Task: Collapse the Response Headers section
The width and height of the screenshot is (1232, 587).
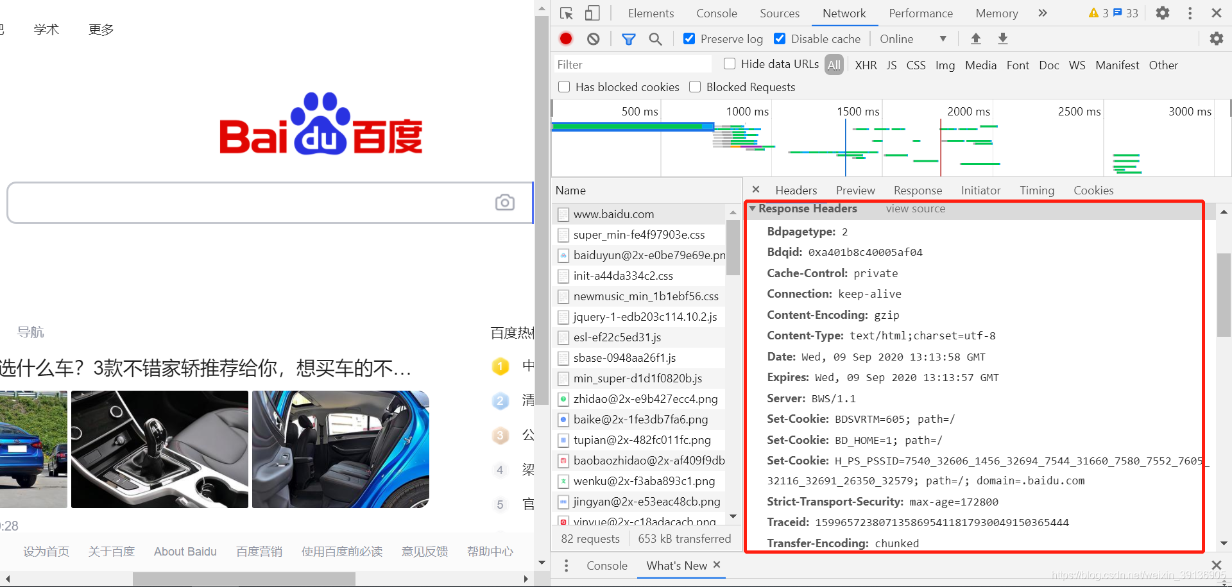Action: [x=753, y=208]
